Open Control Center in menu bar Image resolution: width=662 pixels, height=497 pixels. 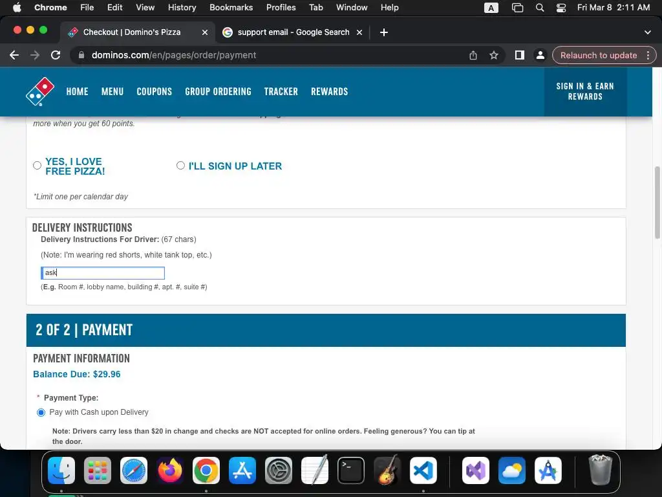[561, 8]
